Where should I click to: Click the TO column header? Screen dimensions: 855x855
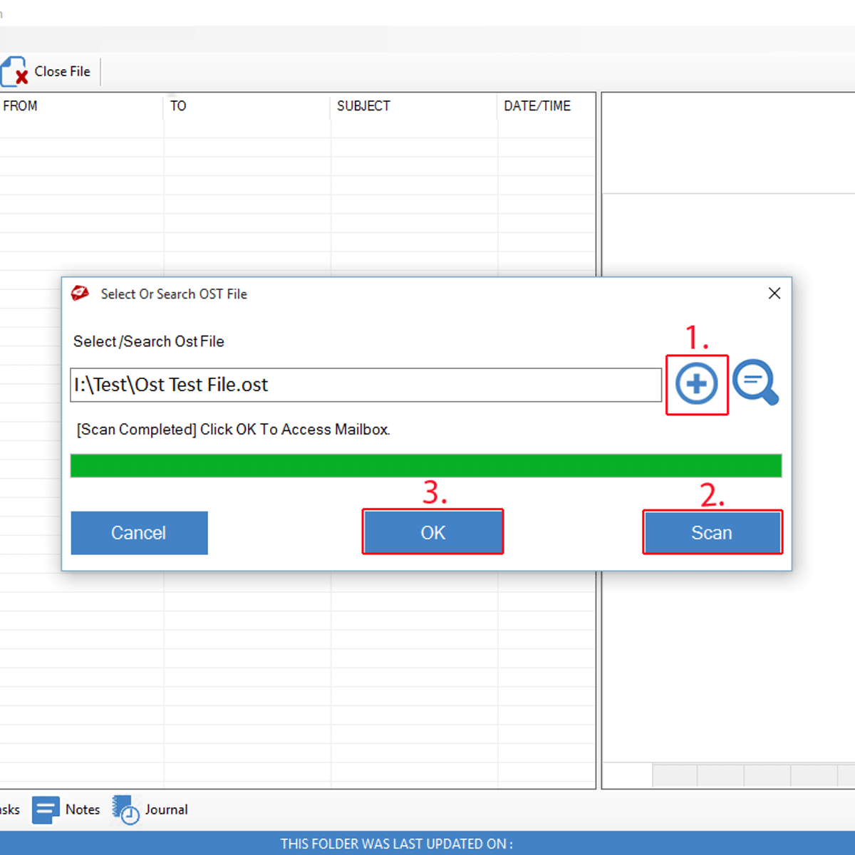(178, 106)
